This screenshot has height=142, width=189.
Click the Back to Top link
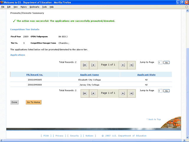coord(154,119)
